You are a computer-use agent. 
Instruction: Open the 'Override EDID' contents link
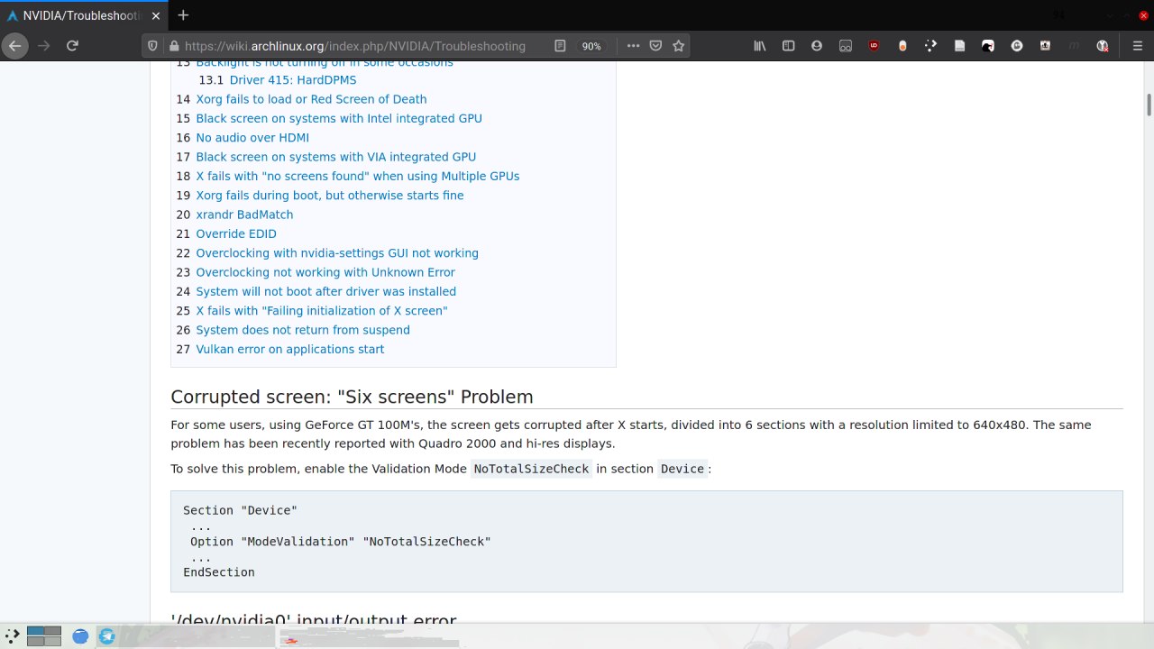click(x=236, y=233)
